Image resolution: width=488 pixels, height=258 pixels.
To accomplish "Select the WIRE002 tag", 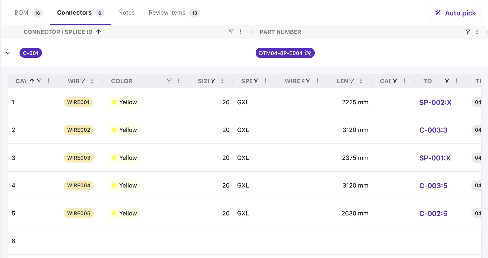I will [x=79, y=130].
